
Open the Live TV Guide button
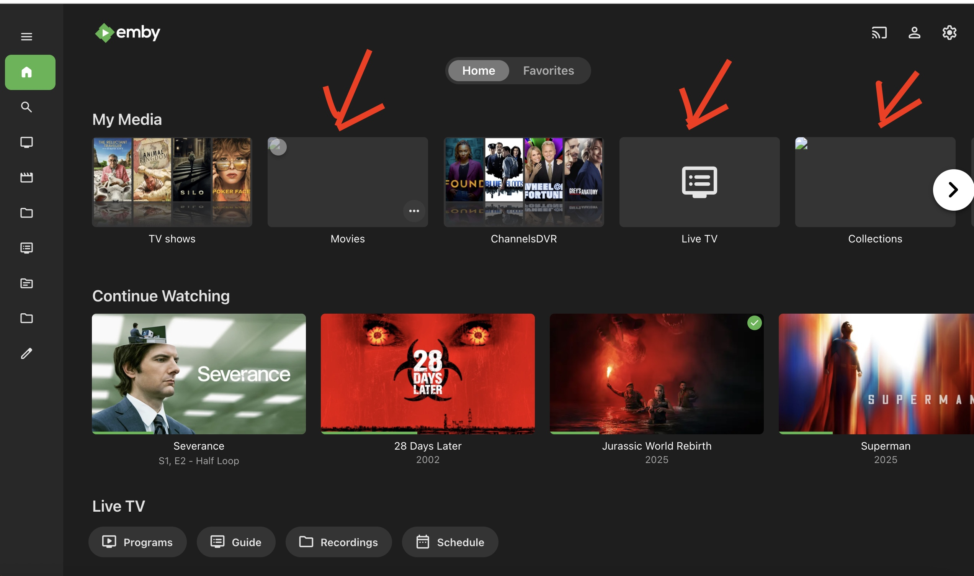tap(236, 542)
